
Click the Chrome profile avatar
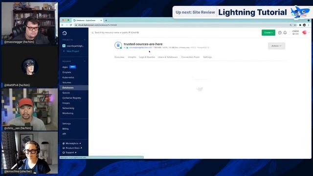(304, 25)
